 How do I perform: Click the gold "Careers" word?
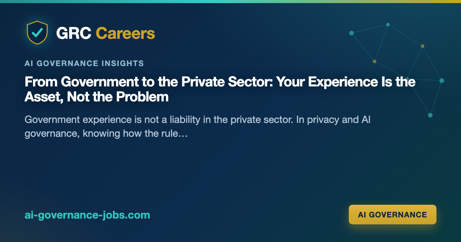pos(125,33)
